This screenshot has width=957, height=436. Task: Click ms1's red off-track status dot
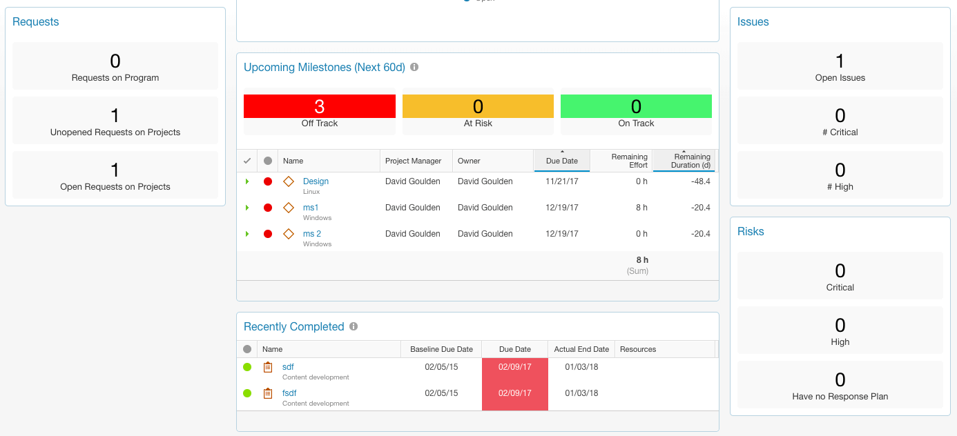(x=267, y=207)
